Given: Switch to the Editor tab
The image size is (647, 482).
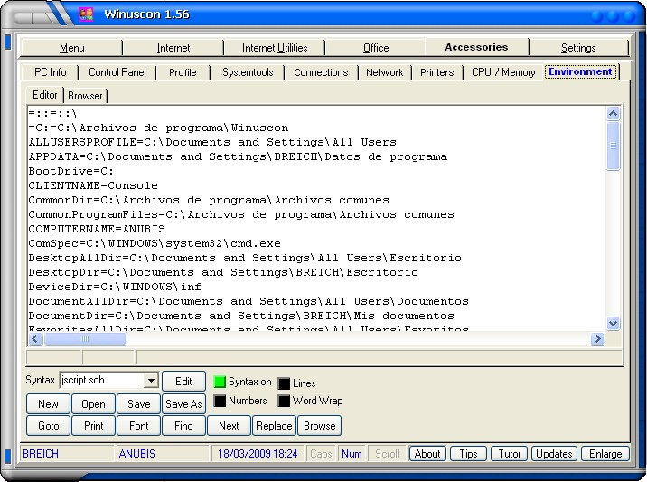Looking at the screenshot, I should point(44,95).
